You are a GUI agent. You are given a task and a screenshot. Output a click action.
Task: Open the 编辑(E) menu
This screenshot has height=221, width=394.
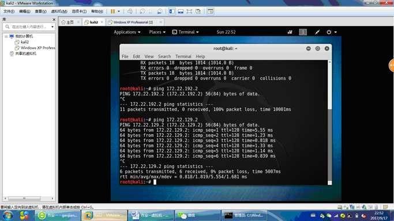pos(25,12)
